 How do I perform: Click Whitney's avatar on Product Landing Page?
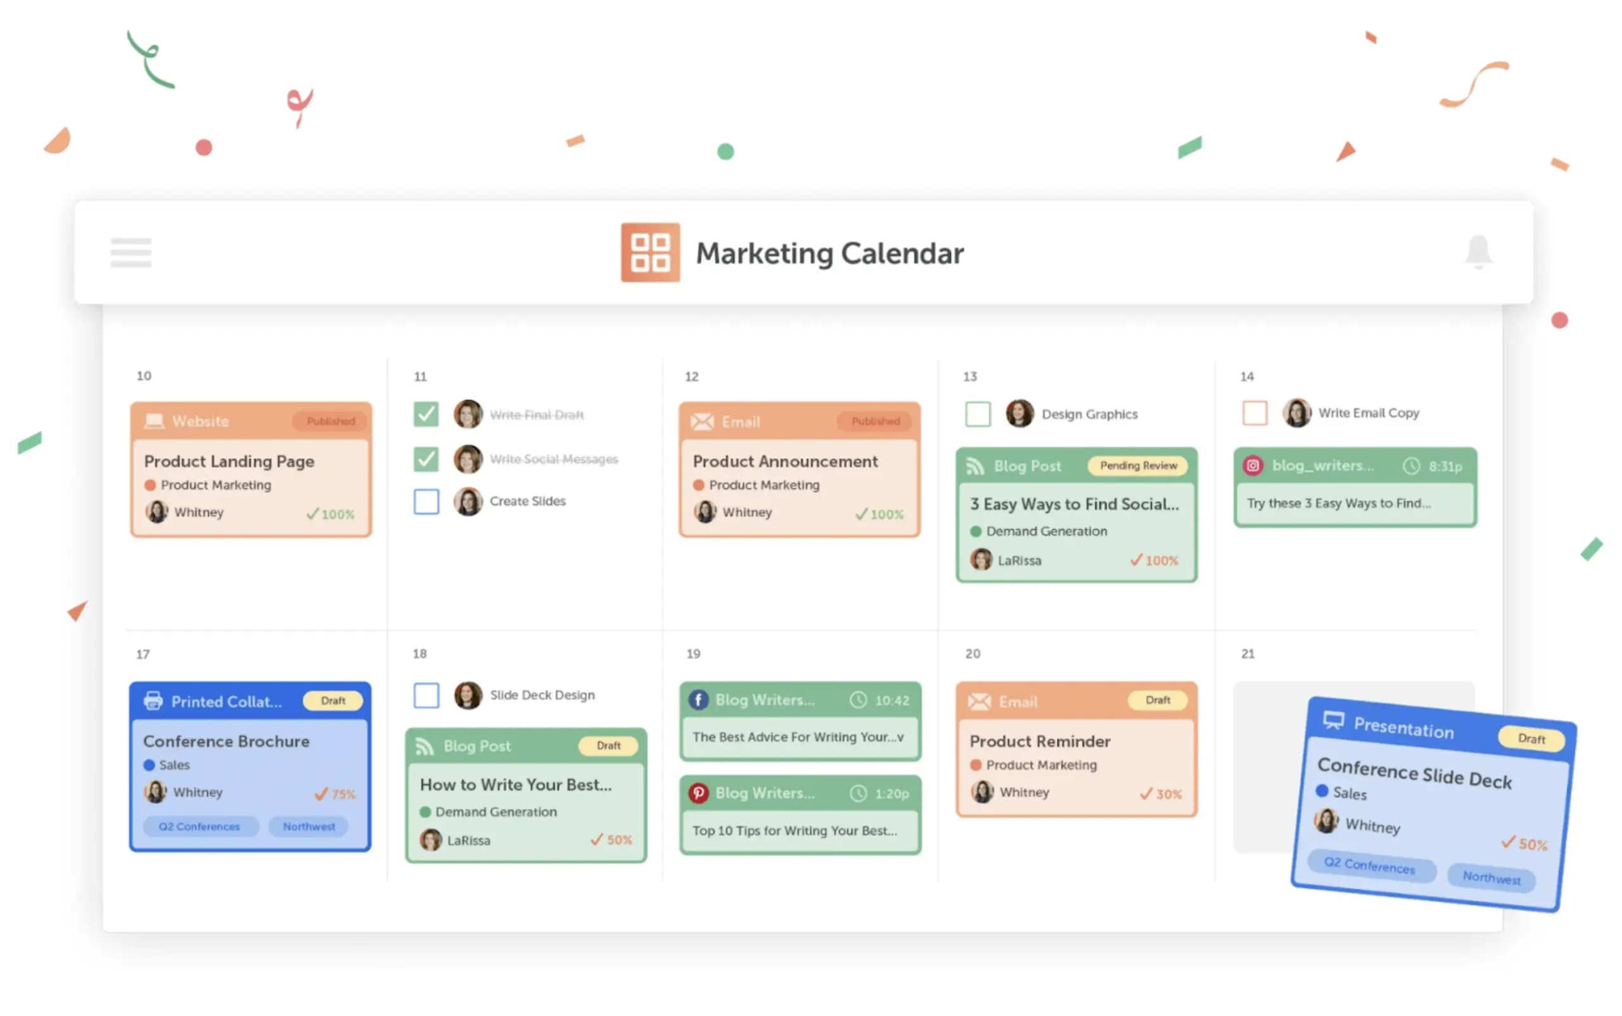click(x=157, y=512)
